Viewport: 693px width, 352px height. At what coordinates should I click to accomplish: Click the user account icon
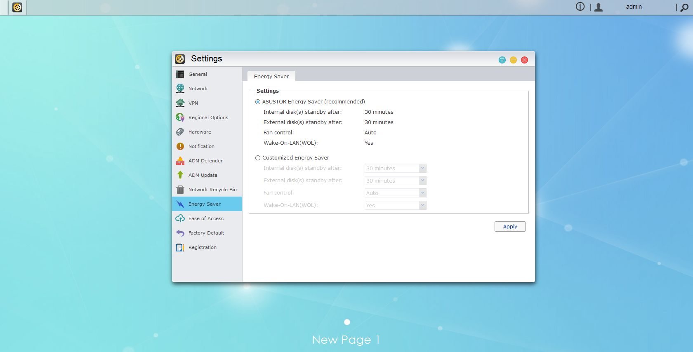pos(599,7)
